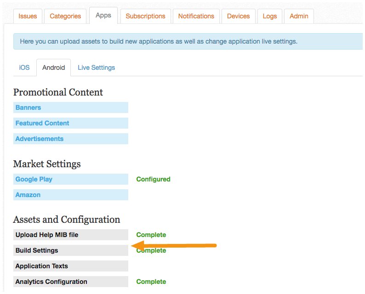Switch to the iOS sub-tab
Screen dimensions: 365x294
[24, 68]
